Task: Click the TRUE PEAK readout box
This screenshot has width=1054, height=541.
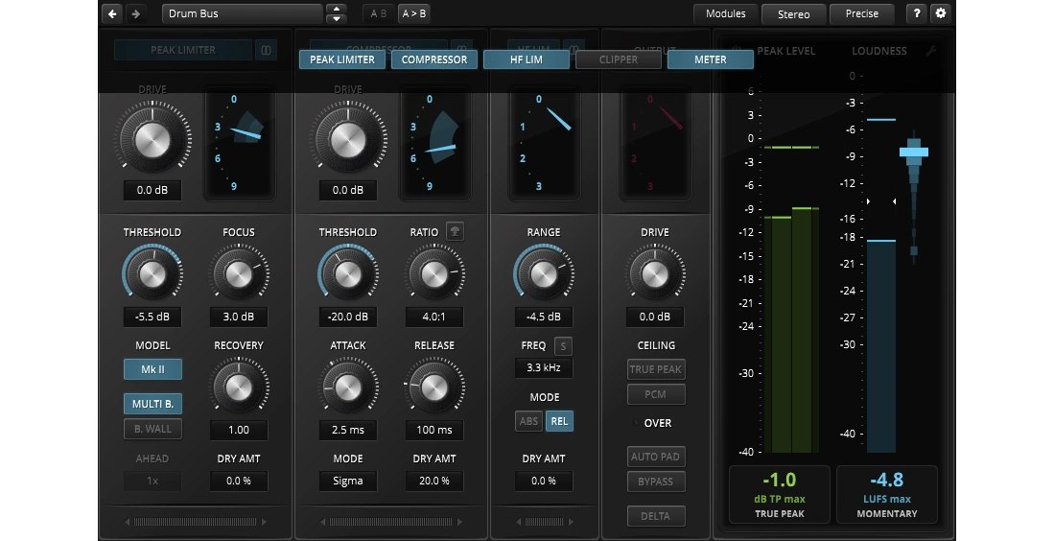Action: point(780,495)
